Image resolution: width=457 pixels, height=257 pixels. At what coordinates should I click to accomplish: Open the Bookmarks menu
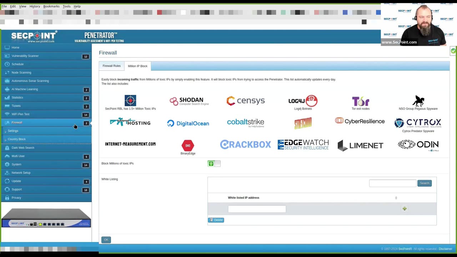[51, 6]
